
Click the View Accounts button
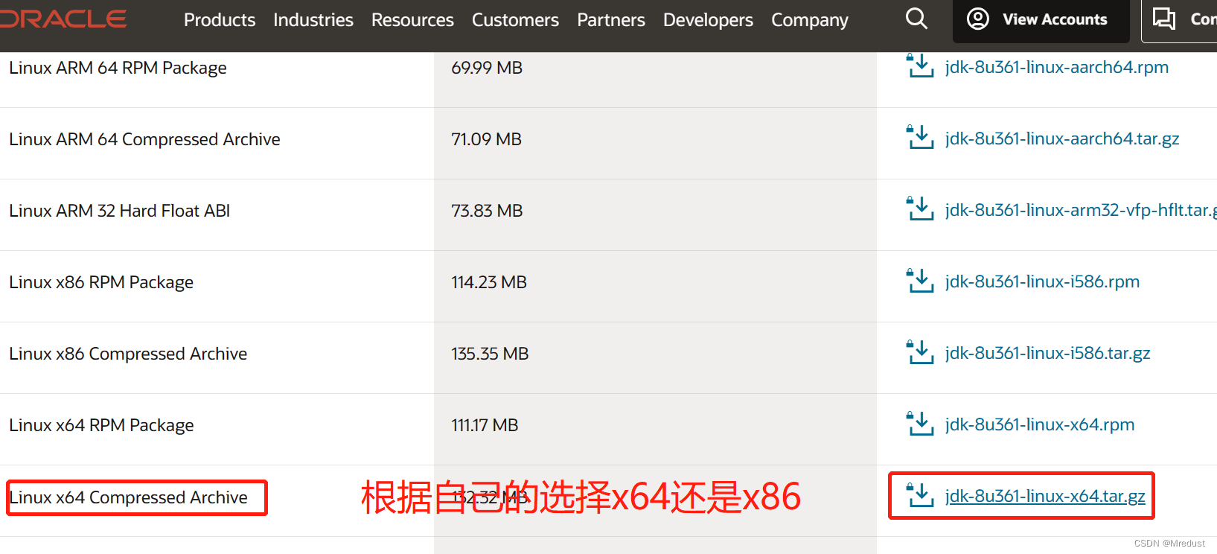[x=1041, y=21]
